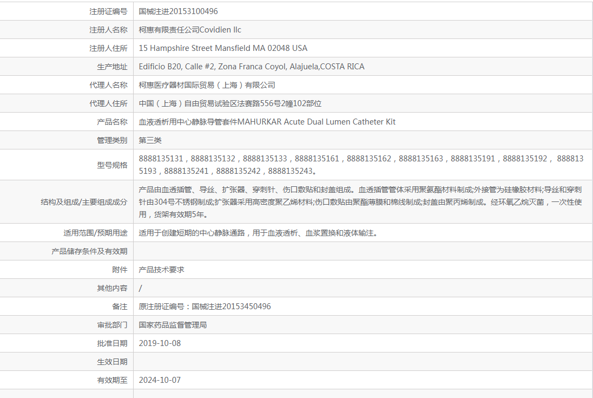Select the 法赛路556号 agent address

(230, 103)
